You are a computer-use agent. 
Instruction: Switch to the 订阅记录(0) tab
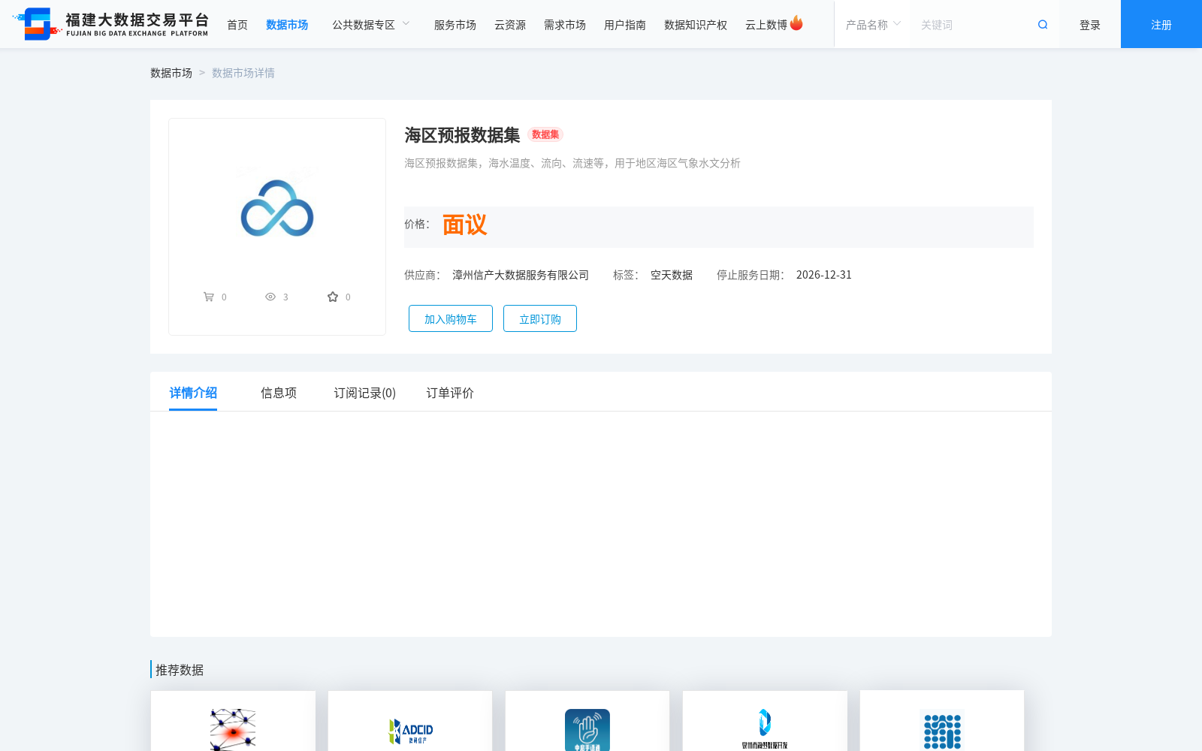365,393
